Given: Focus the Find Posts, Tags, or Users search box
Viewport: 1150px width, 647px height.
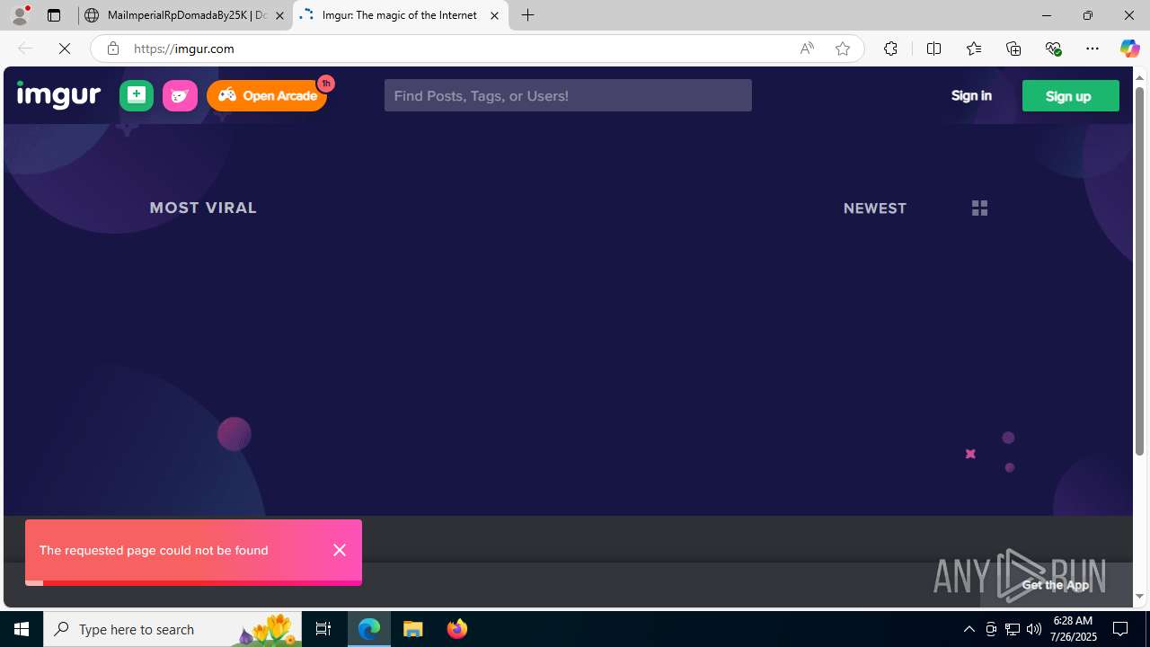Looking at the screenshot, I should pyautogui.click(x=568, y=95).
